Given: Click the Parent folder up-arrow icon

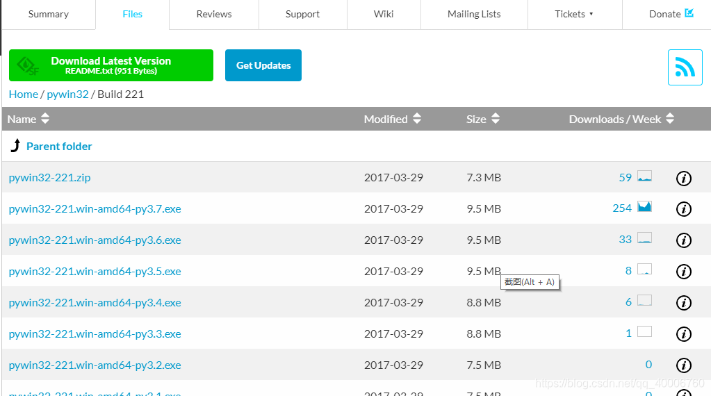Looking at the screenshot, I should click(x=15, y=145).
